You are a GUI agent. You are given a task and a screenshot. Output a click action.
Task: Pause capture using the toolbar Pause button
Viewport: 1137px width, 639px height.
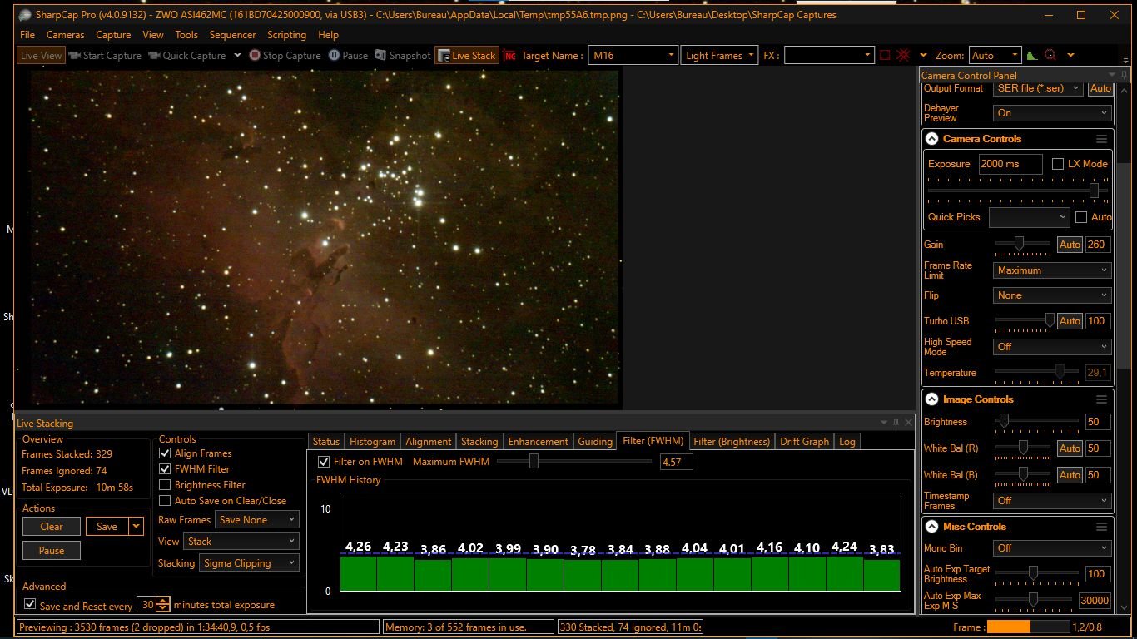click(348, 56)
